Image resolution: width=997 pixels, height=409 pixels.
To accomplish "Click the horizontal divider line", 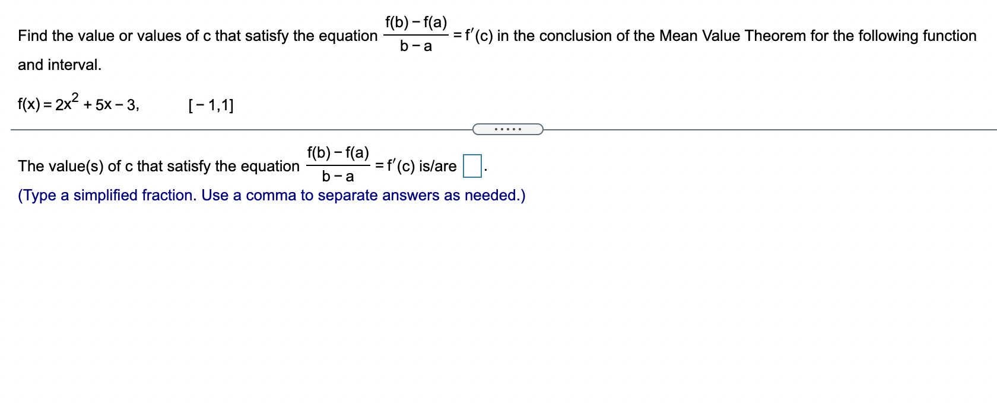I will click(237, 128).
